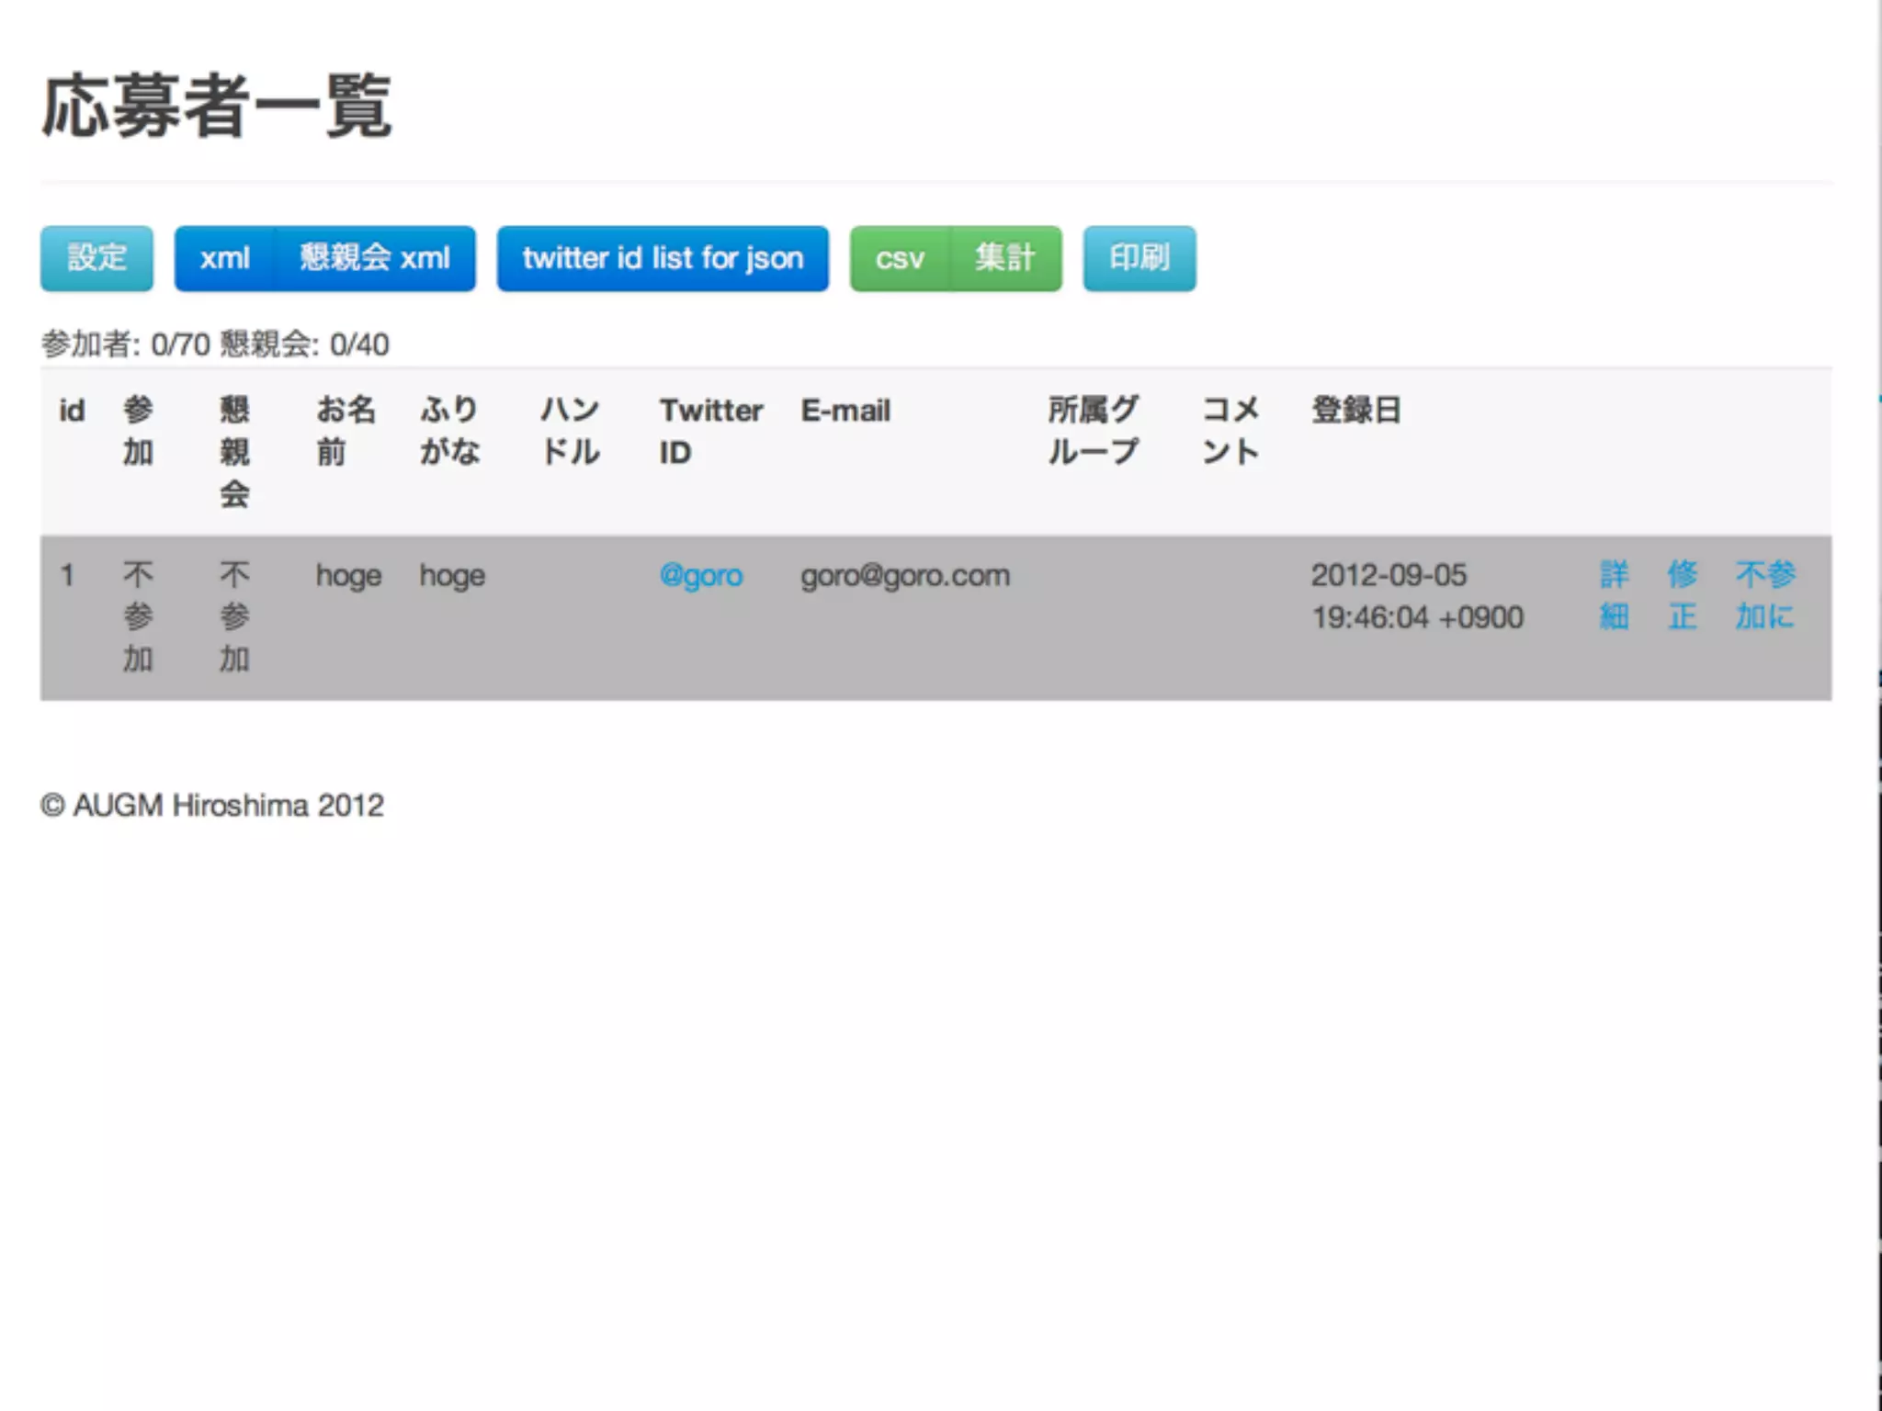Download the csv export
Image resolution: width=1882 pixels, height=1411 pixels.
click(x=899, y=258)
